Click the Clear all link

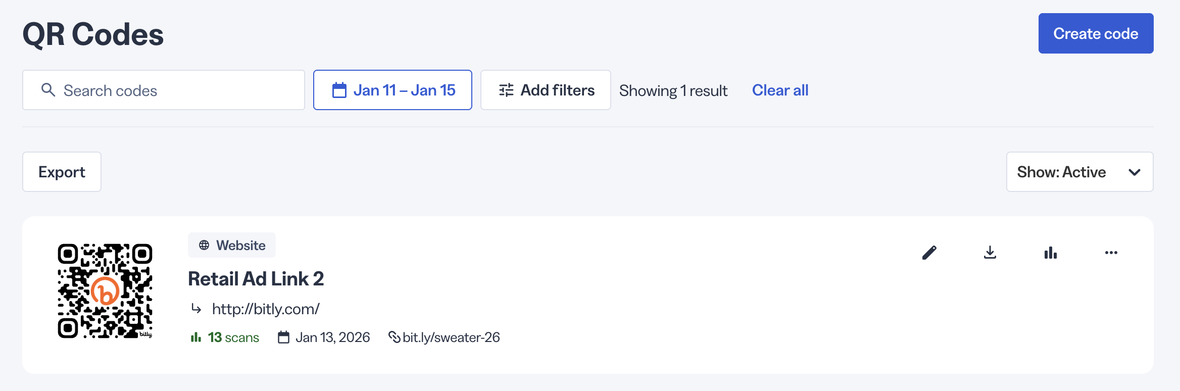(780, 90)
